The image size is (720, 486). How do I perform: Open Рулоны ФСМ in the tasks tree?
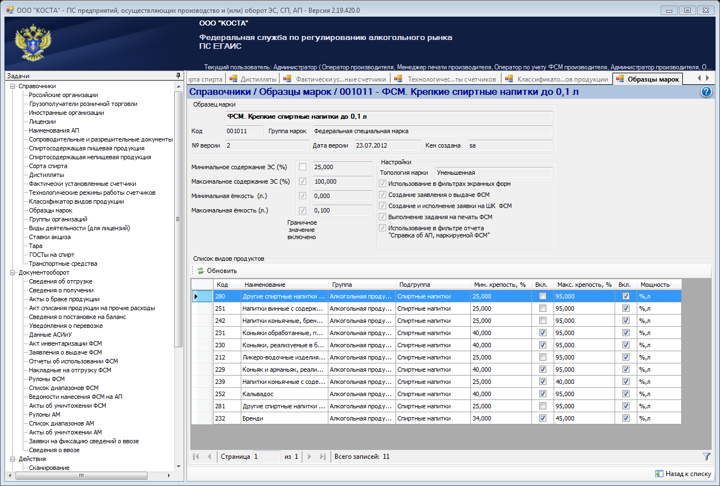47,379
